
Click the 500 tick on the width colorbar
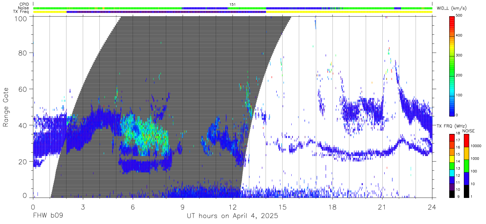[x=459, y=15]
